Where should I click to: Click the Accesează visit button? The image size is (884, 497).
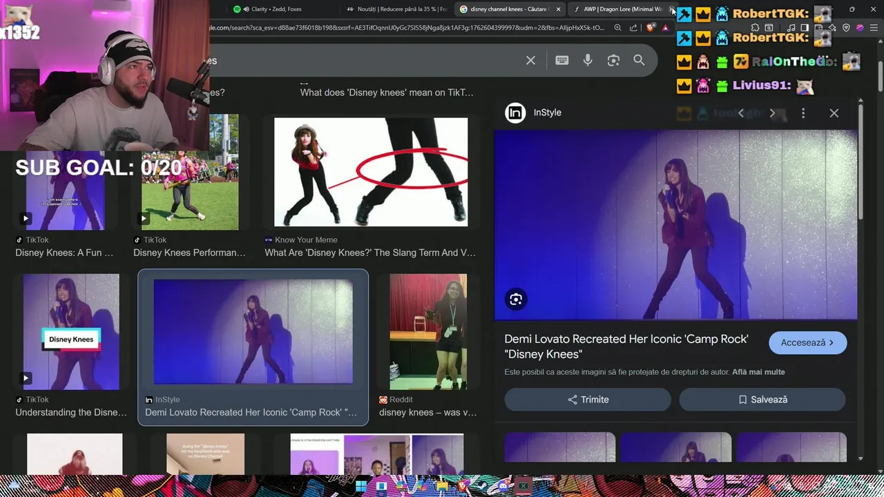807,342
